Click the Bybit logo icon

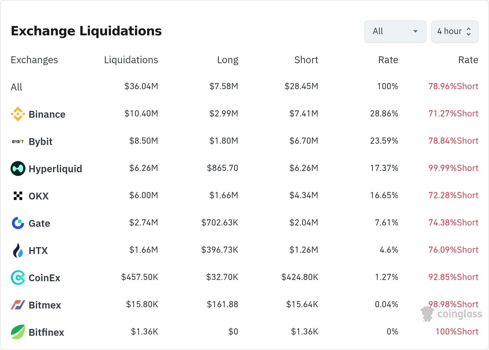18,142
